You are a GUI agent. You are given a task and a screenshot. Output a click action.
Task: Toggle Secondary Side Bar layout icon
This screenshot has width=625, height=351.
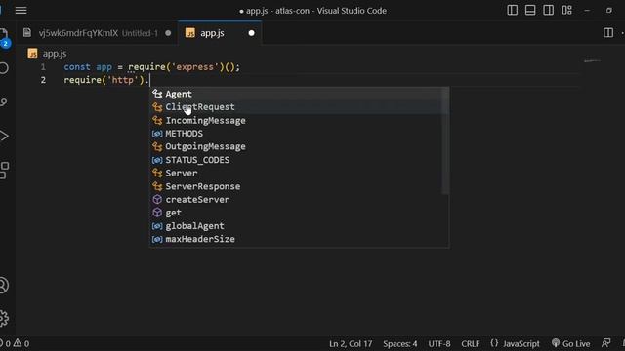click(549, 11)
